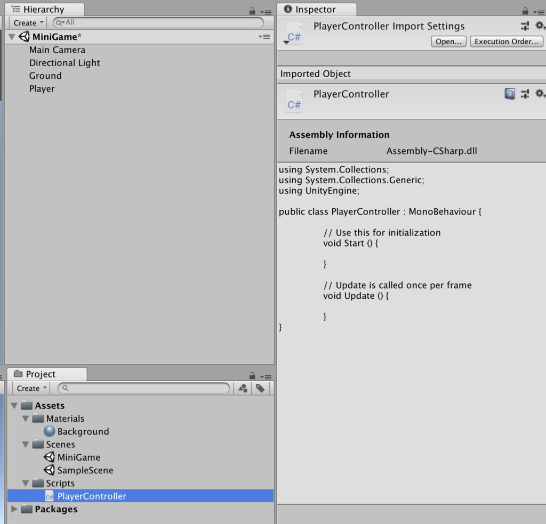546x524 pixels.
Task: Collapse the Materials folder
Action: [26, 419]
